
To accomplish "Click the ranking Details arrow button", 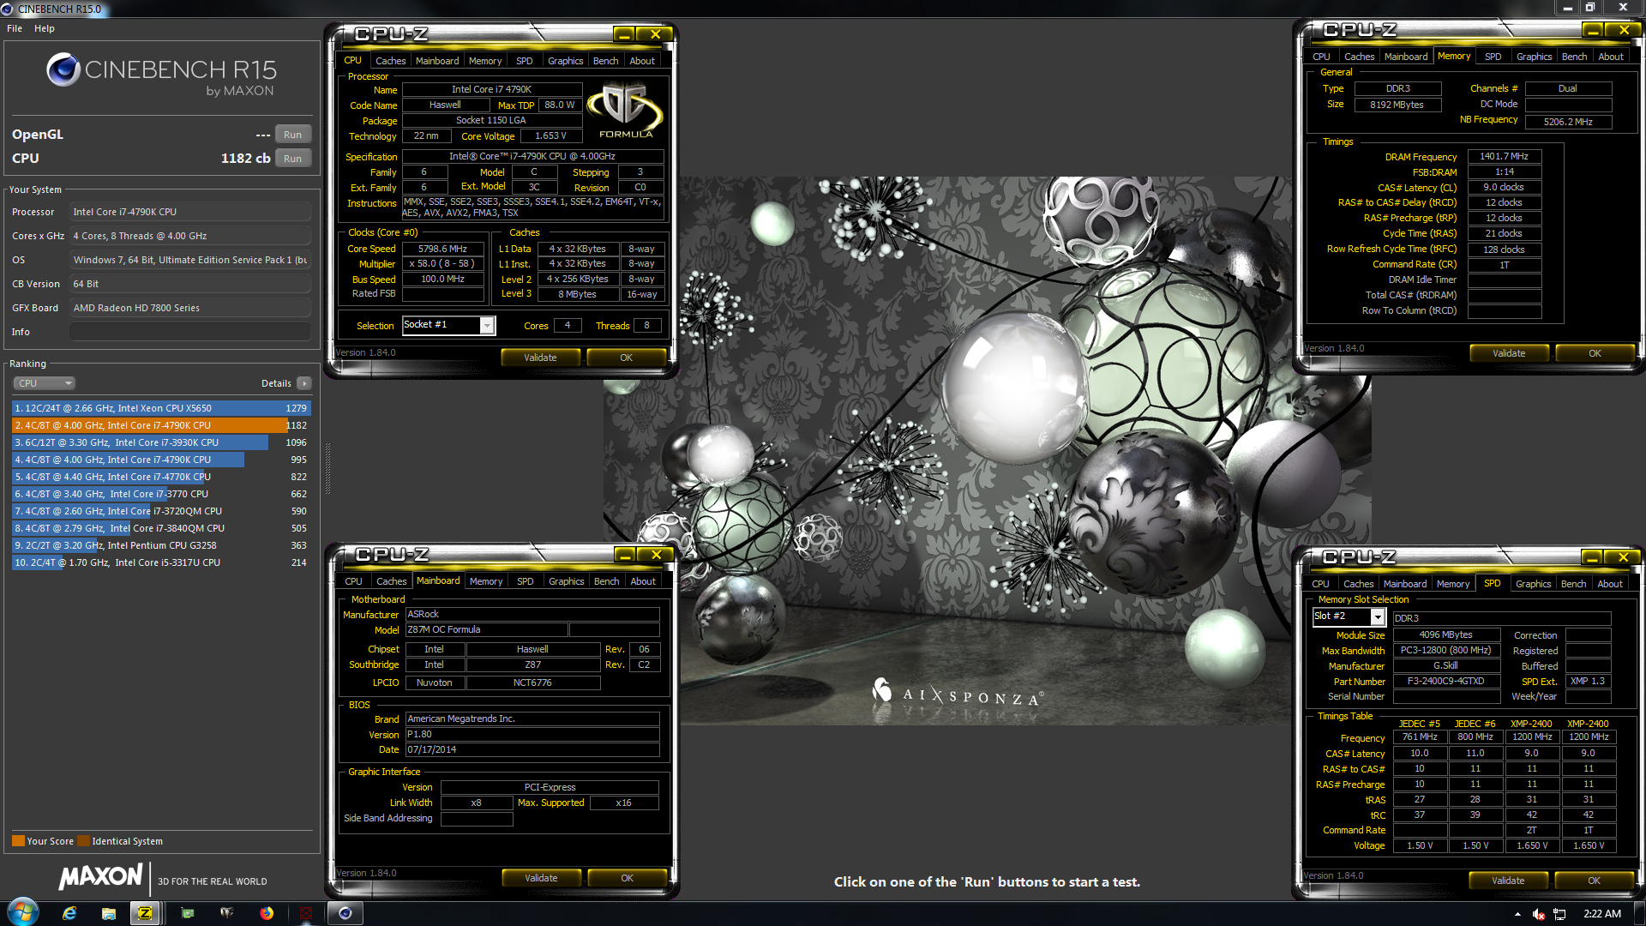I will [304, 383].
